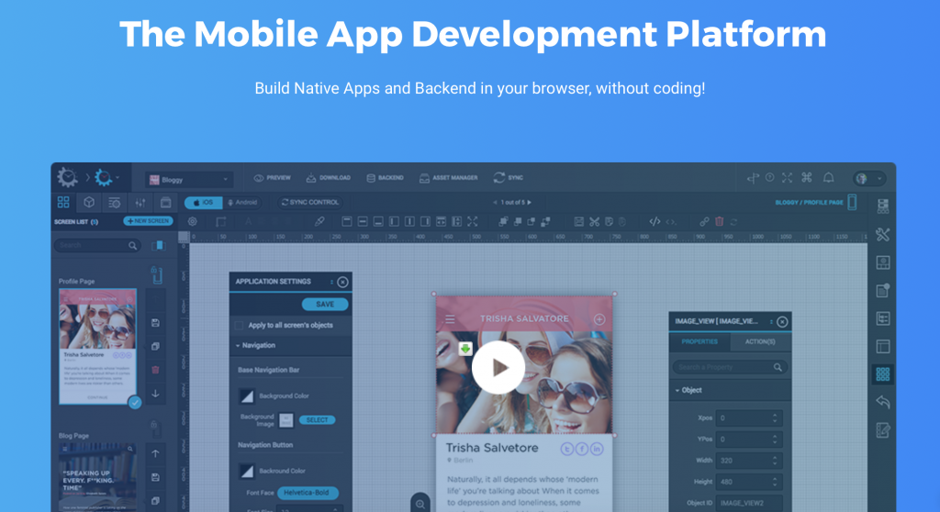The height and width of the screenshot is (512, 940).
Task: Click Save in Application Settings
Action: coord(325,304)
